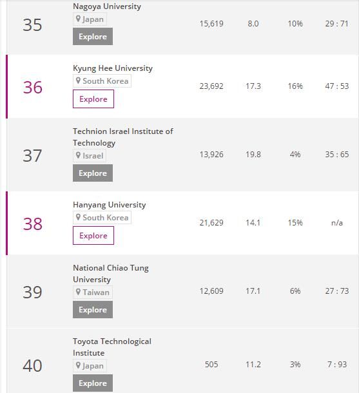Click the Japan location pin for Nagoya
Screen dimensions: 359x393
pyautogui.click(x=78, y=19)
